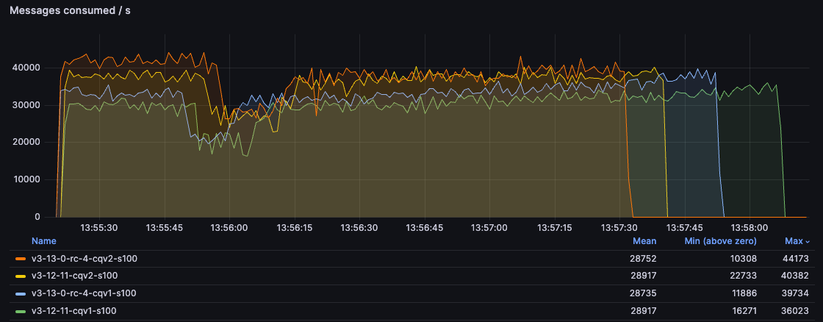This screenshot has width=823, height=322.
Task: Click the Min value 22733
Action: point(741,276)
